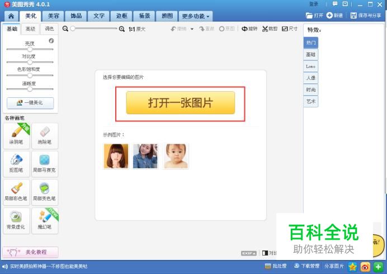Open 下载管理 download manager
Viewport: 387px width, 274px height.
[307, 266]
